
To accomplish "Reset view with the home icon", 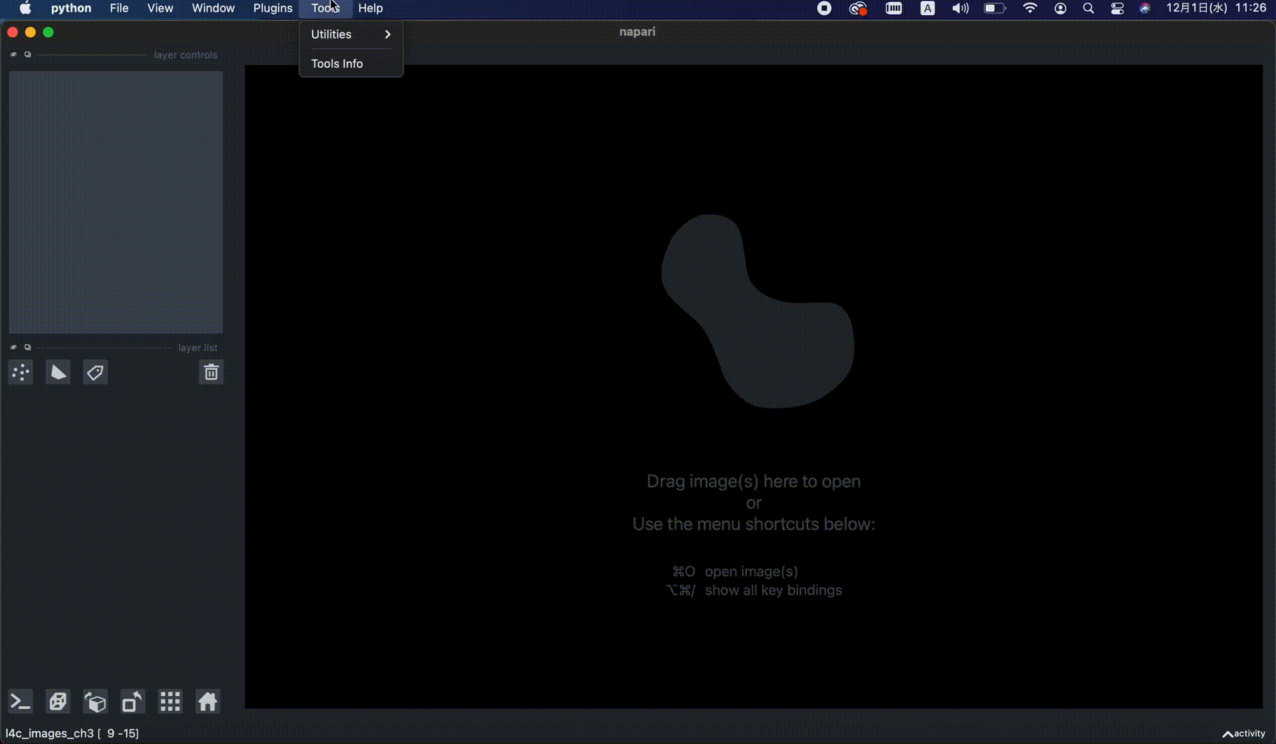I will pos(207,701).
